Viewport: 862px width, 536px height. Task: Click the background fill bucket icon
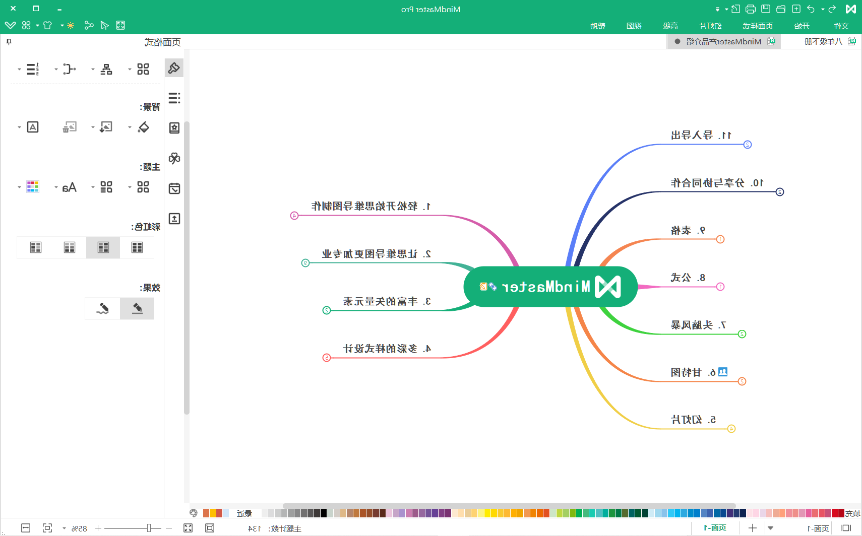(x=143, y=127)
